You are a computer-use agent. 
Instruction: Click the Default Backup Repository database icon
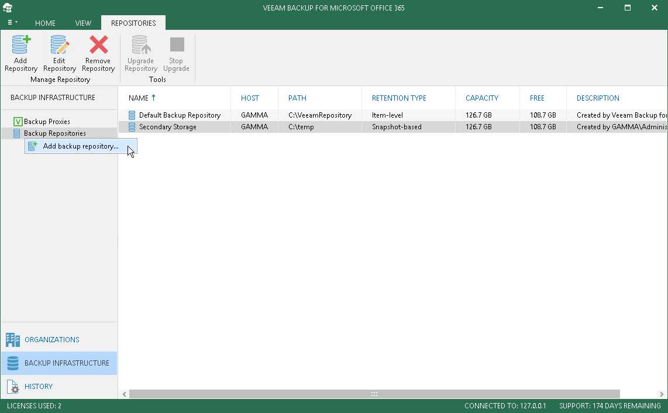pyautogui.click(x=132, y=115)
